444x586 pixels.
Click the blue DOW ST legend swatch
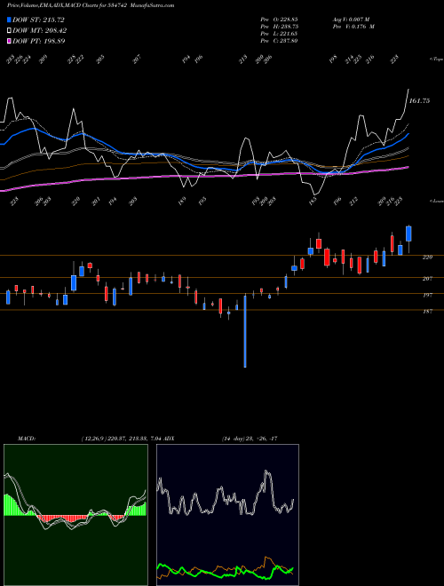9,20
